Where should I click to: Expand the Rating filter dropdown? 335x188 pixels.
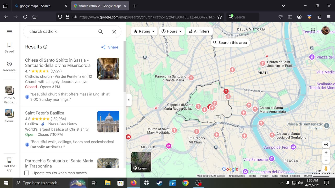(144, 31)
